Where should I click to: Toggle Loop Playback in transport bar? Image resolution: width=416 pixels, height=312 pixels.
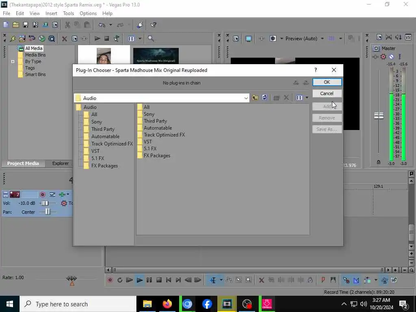click(120, 280)
